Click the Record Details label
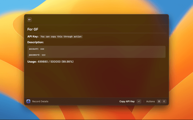This screenshot has height=120, width=193. (x=40, y=101)
